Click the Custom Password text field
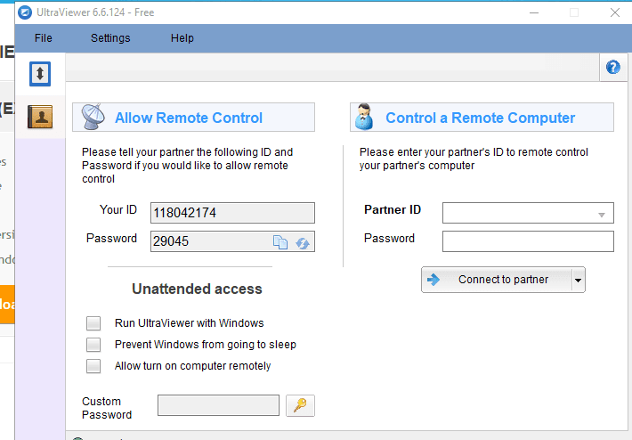 pyautogui.click(x=218, y=406)
